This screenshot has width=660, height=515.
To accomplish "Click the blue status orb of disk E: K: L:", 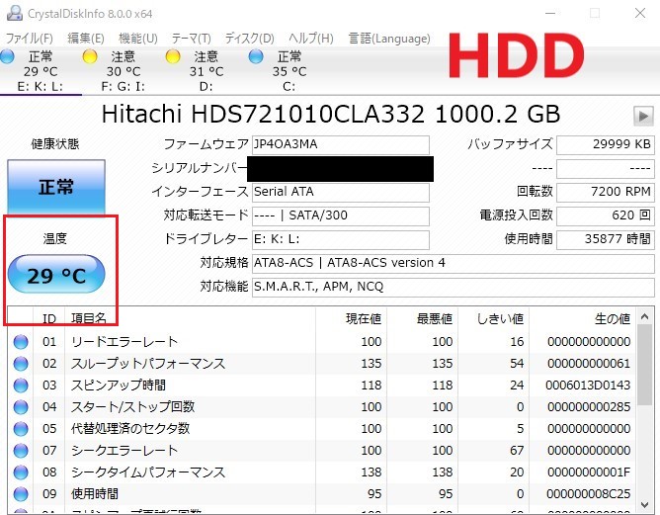I will click(7, 56).
